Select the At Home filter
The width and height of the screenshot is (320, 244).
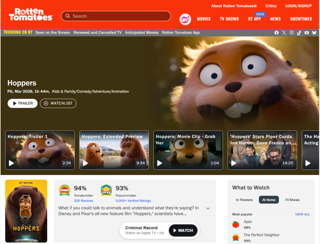tap(269, 200)
